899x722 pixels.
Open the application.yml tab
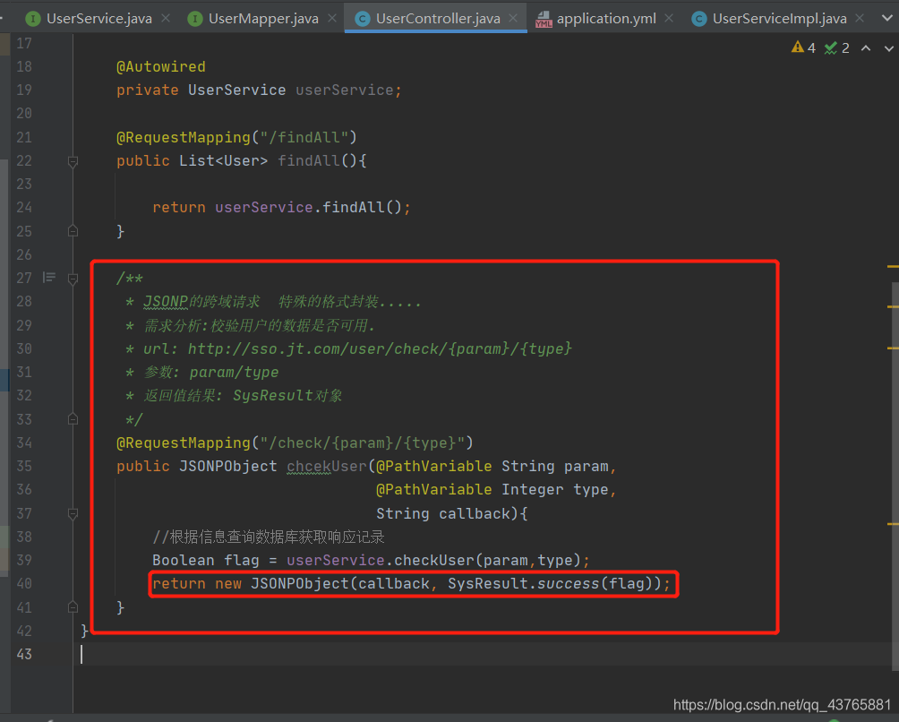coord(606,18)
